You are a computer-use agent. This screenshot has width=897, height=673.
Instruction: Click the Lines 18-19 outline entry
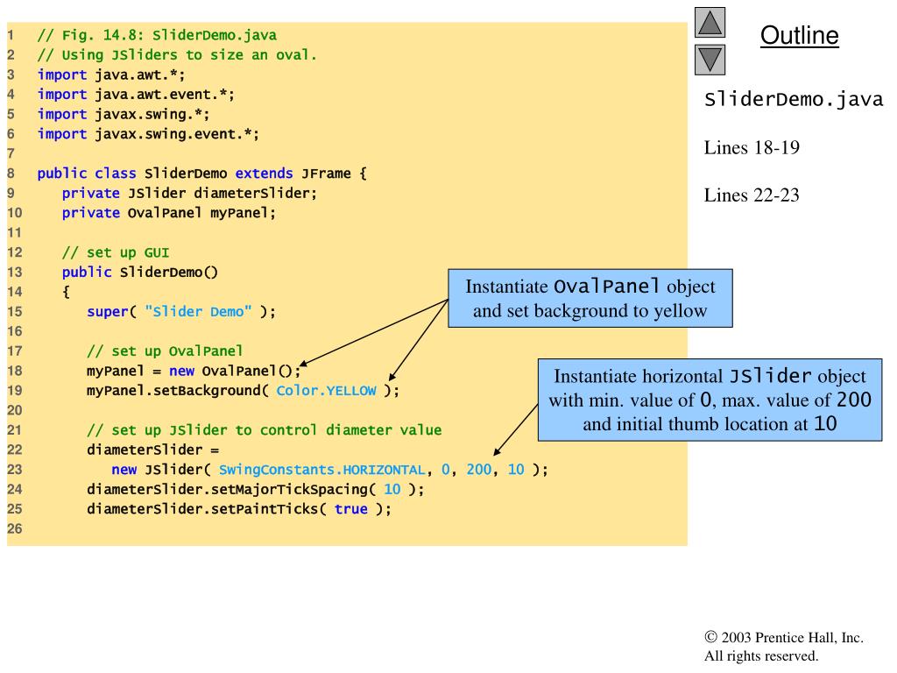click(x=752, y=147)
